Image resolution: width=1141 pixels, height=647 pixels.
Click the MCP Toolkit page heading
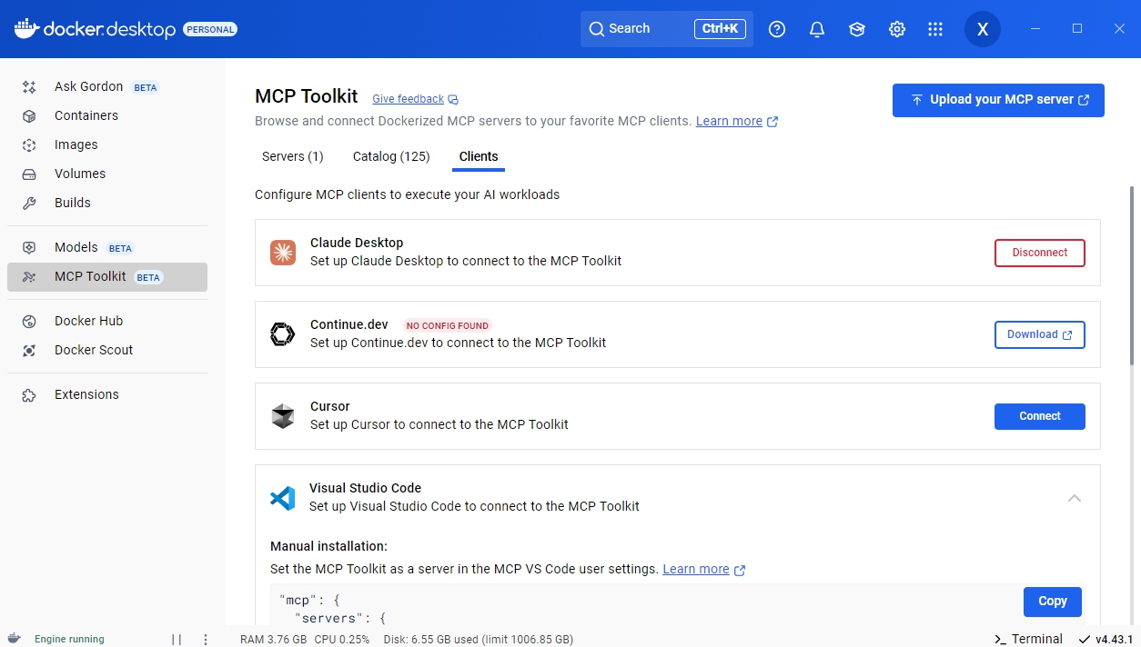tap(307, 96)
